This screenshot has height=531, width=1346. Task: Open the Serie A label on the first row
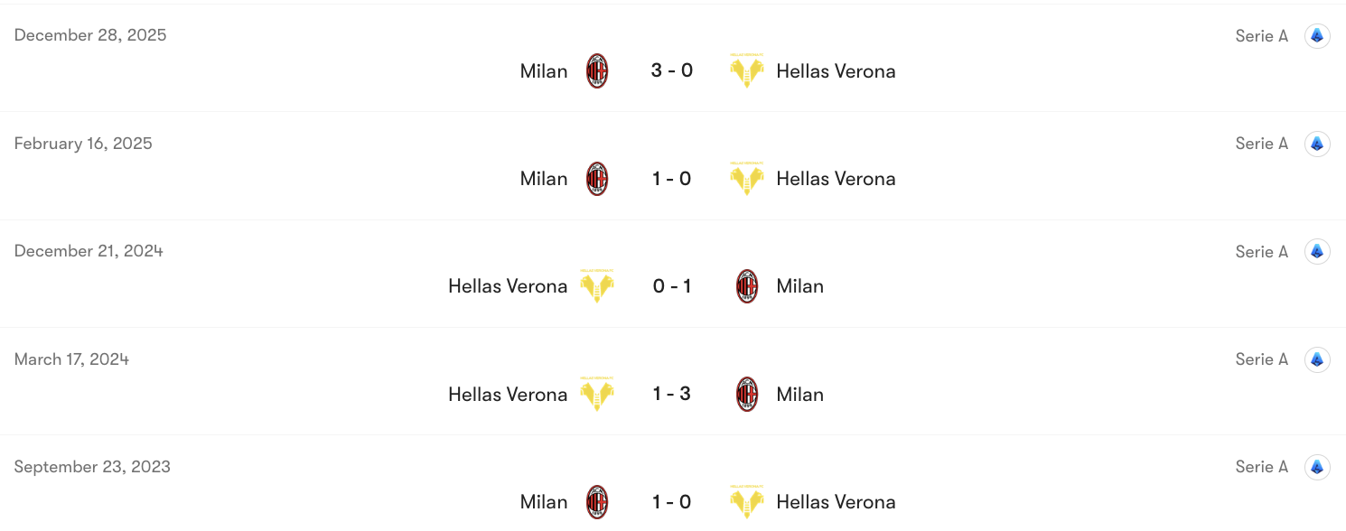1261,35
